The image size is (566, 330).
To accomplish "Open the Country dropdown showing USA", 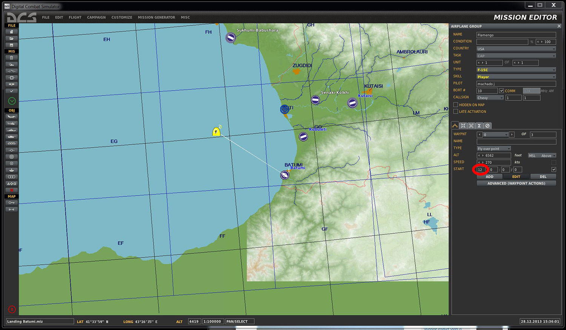I will [x=516, y=49].
